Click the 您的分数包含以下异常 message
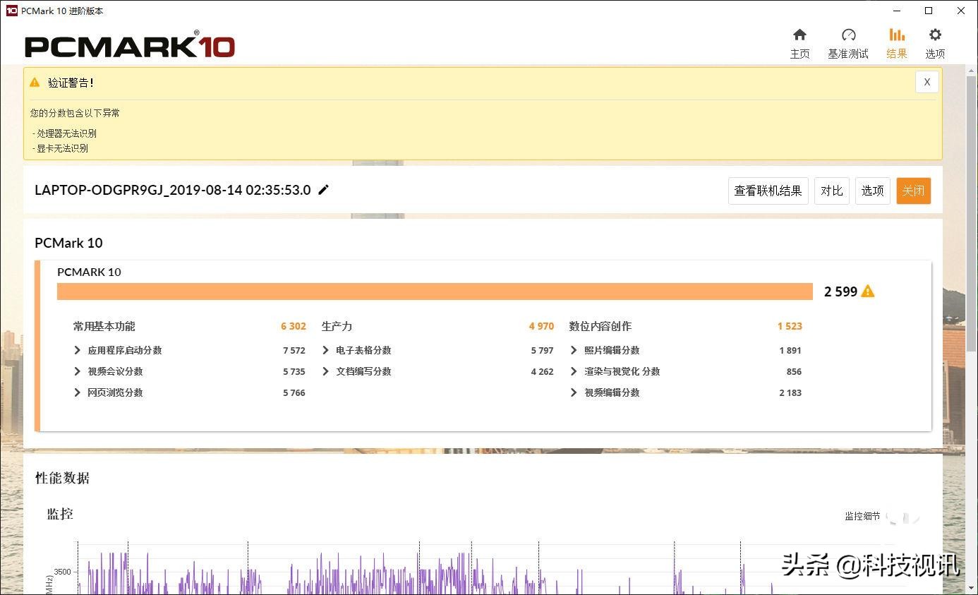Viewport: 978px width, 595px height. (x=75, y=112)
